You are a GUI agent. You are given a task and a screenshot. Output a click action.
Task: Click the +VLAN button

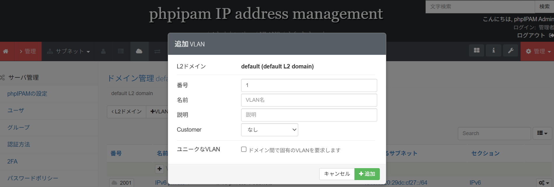point(159,112)
